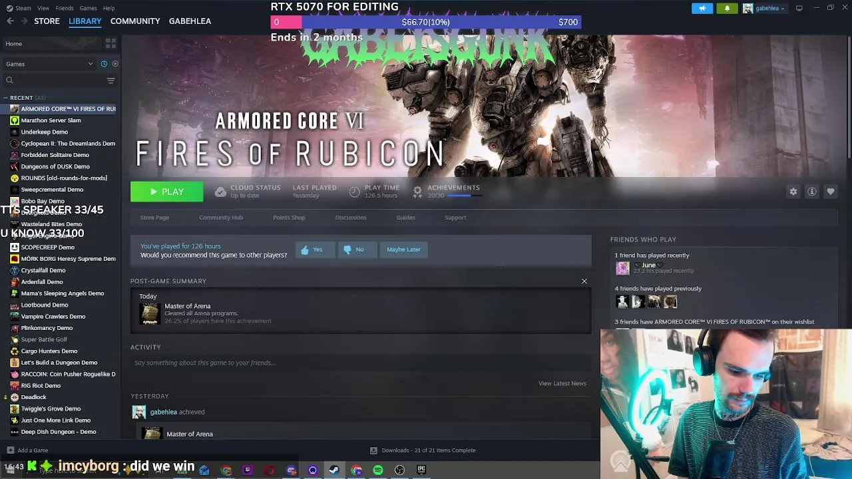The image size is (852, 479).
Task: Open the library advanced filters icon
Action: (110, 80)
